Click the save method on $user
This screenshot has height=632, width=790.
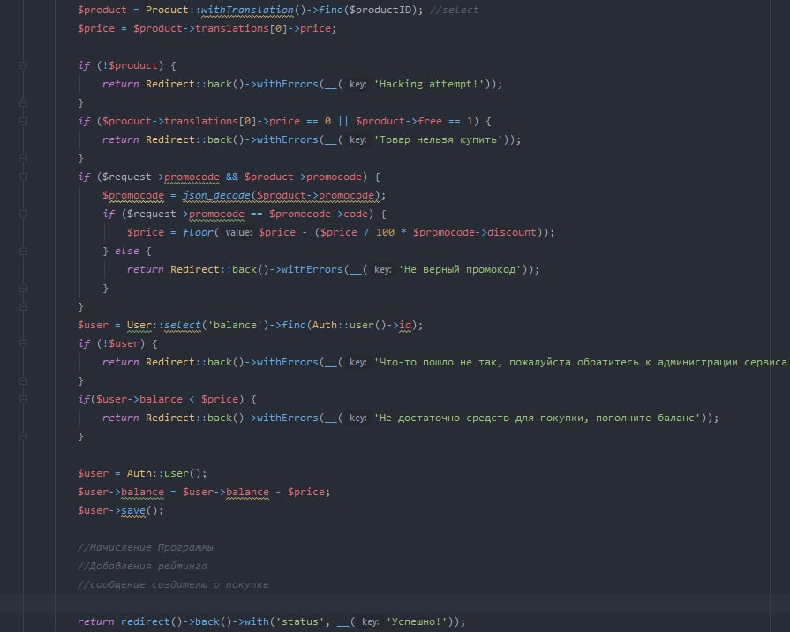(133, 510)
